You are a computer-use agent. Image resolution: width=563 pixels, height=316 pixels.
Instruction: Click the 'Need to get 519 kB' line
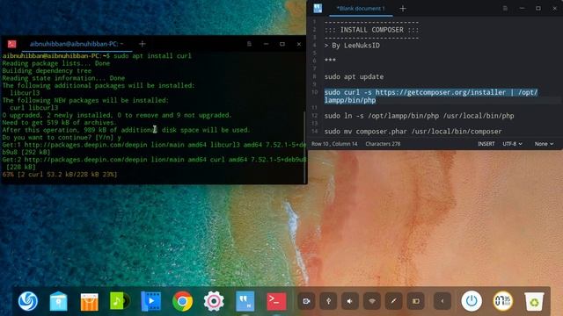click(60, 123)
